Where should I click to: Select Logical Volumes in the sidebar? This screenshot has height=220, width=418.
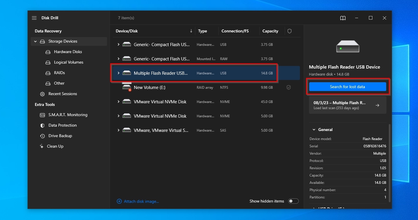click(x=69, y=62)
